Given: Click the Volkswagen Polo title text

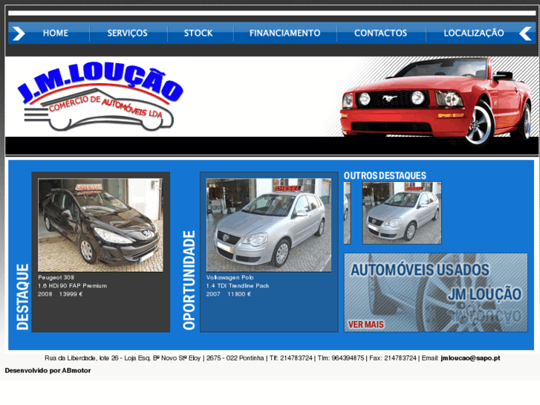Looking at the screenshot, I should 230,277.
